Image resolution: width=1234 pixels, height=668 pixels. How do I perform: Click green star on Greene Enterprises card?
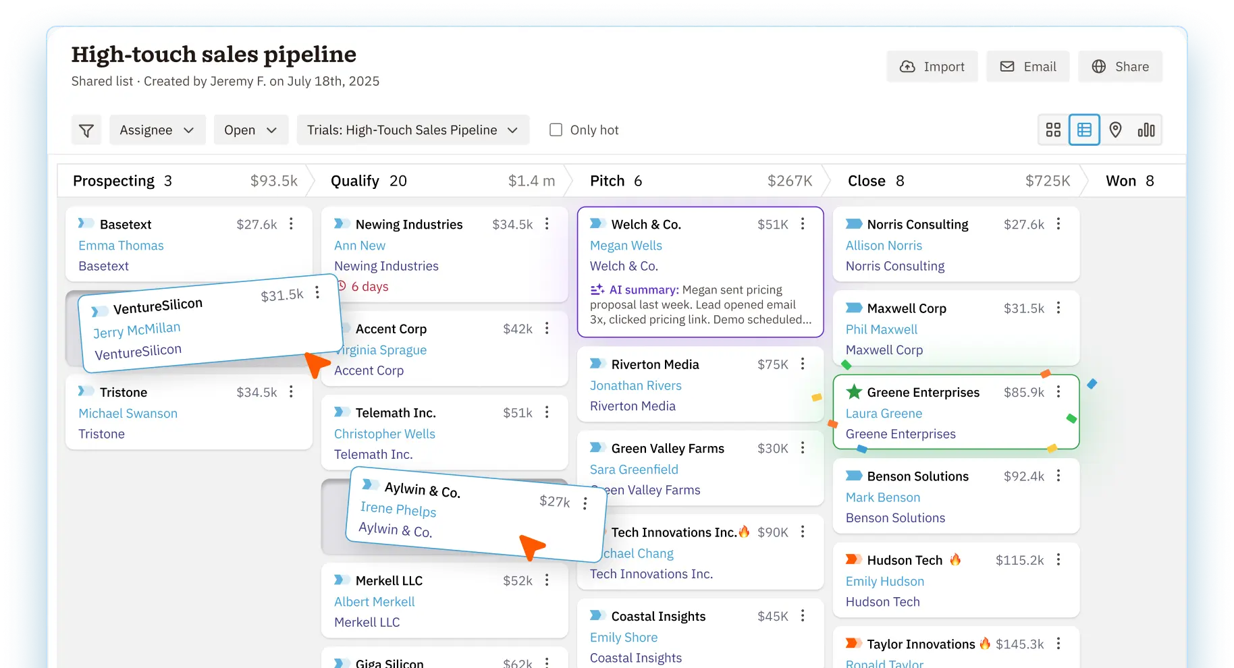(854, 392)
